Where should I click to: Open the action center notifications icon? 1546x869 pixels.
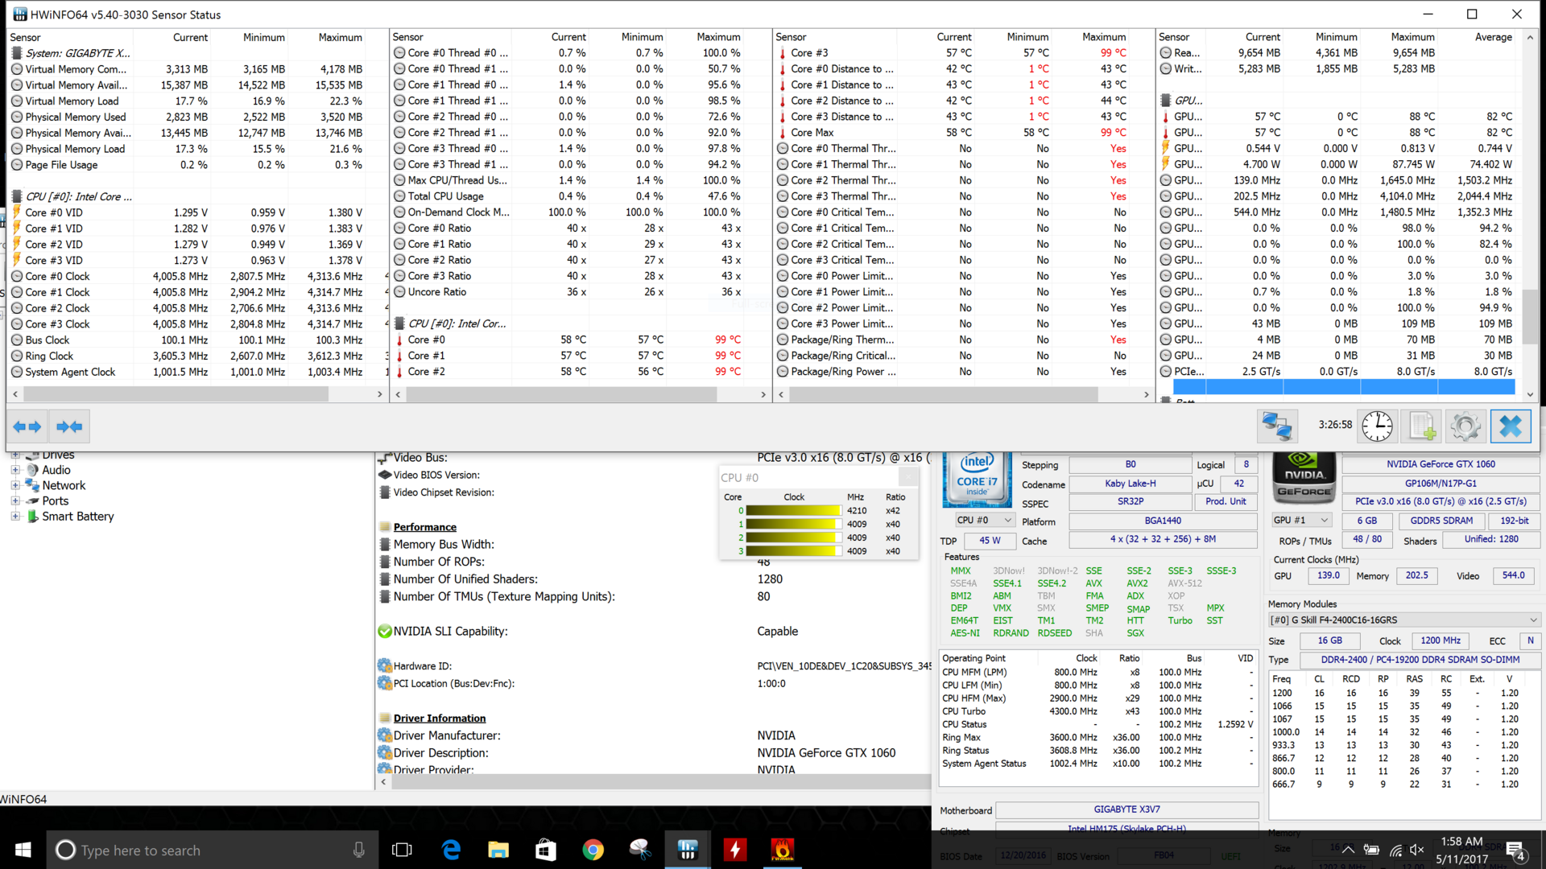[1515, 850]
